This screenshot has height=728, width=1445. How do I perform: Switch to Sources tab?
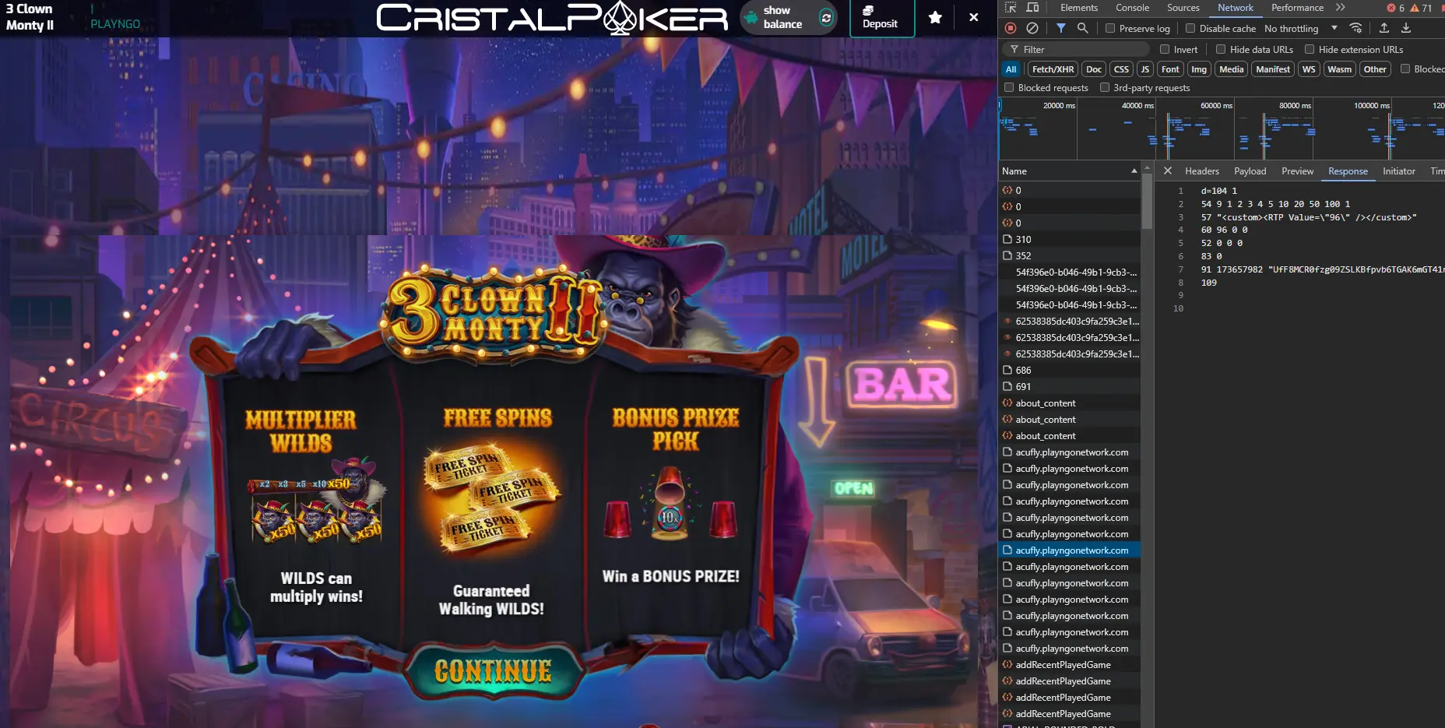click(1183, 8)
